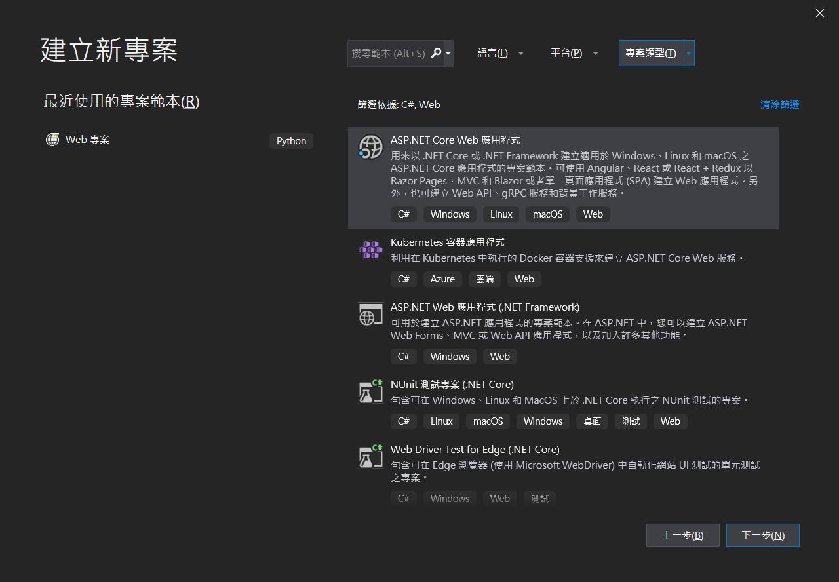Click the NUnit test project flask icon
This screenshot has width=839, height=582.
pos(370,391)
